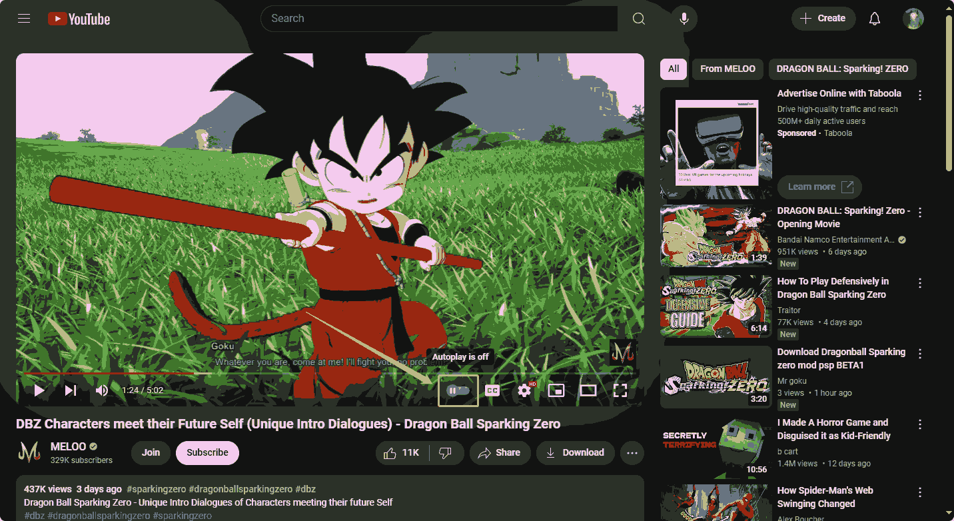Click Learn more on Taboola ad
The image size is (954, 521).
click(819, 187)
